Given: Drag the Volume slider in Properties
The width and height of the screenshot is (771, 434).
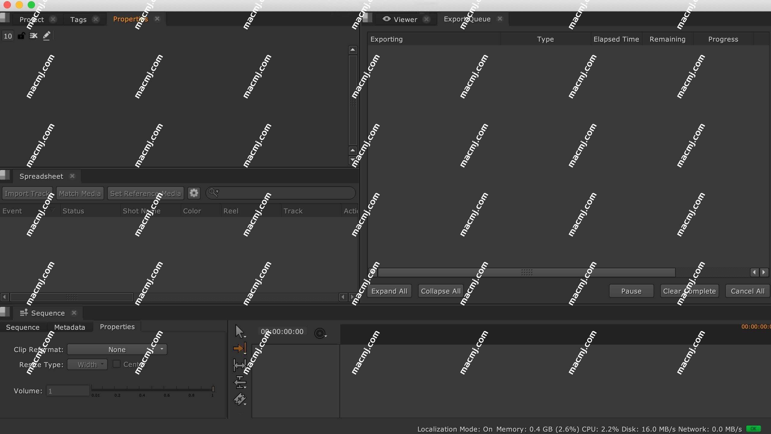Looking at the screenshot, I should [x=214, y=390].
